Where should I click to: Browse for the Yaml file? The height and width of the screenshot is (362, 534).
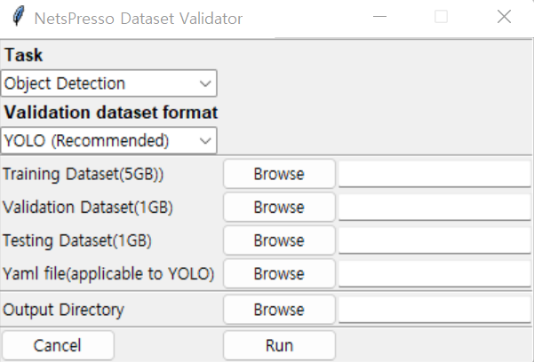click(278, 274)
